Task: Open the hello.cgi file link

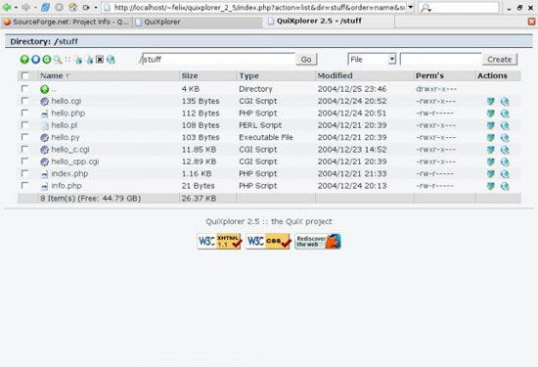Action: 67,101
